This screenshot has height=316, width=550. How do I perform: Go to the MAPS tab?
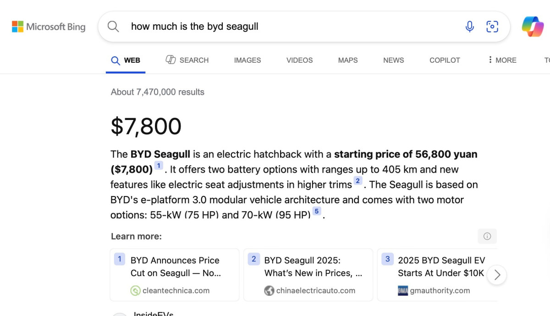pyautogui.click(x=347, y=60)
